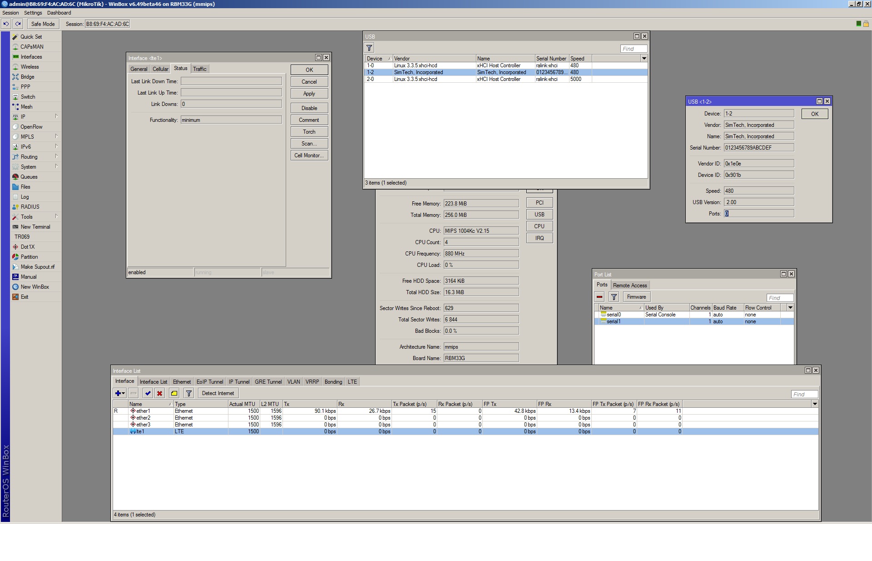Open New WinBox
The width and height of the screenshot is (872, 561).
click(35, 287)
